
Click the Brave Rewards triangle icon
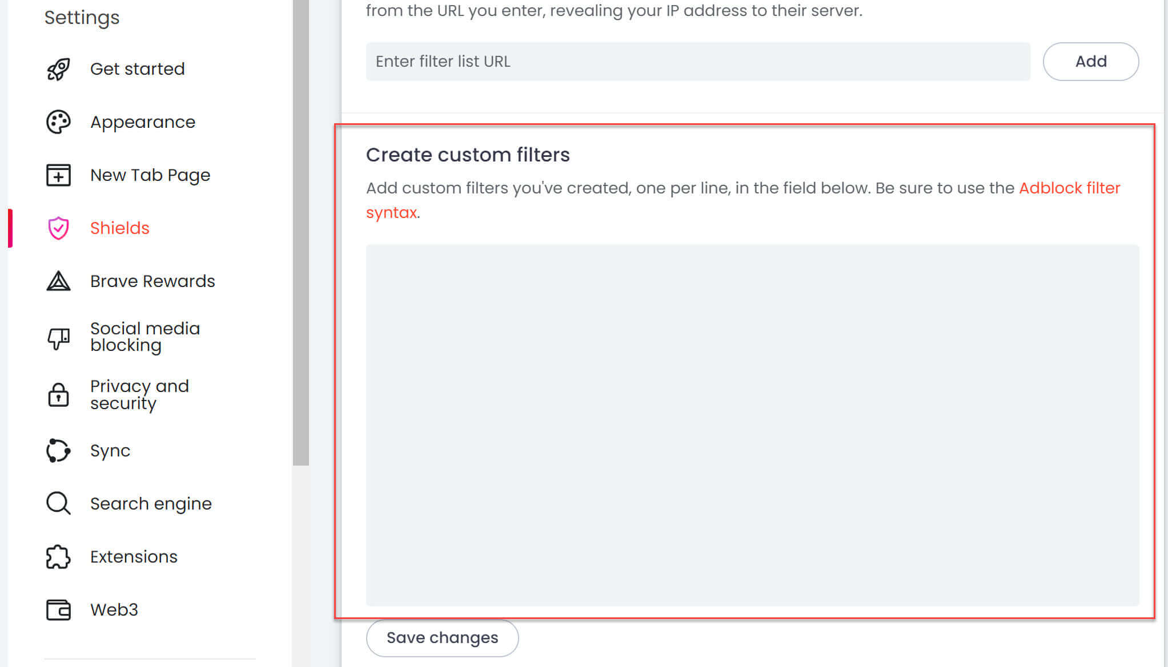pyautogui.click(x=58, y=281)
